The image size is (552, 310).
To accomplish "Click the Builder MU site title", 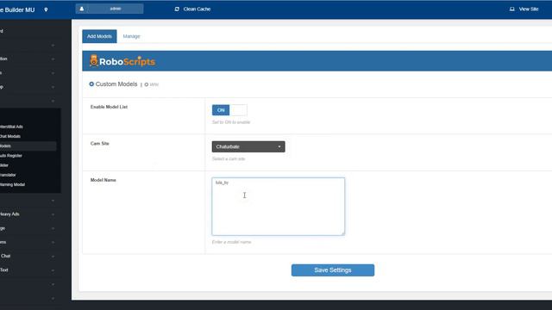I will point(17,9).
